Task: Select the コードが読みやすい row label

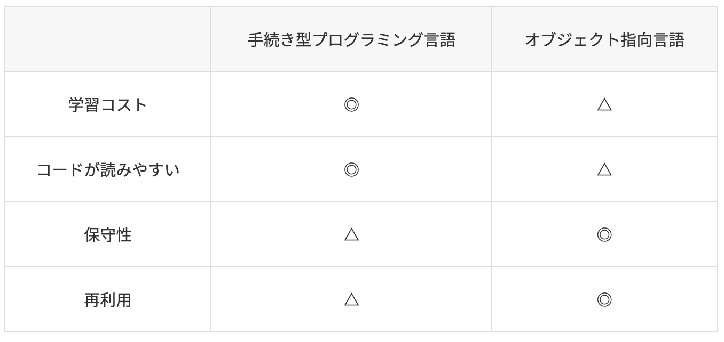Action: 108,170
